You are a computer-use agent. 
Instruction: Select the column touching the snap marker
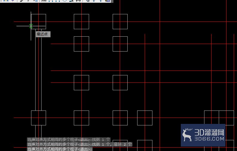[x=39, y=21]
